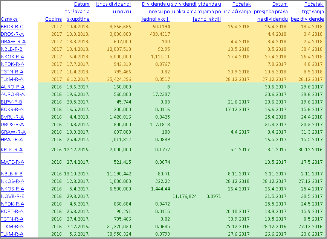The image size is (327, 239).
Task: Open the BOKS-R-A ticker link
Action: [x=12, y=110]
